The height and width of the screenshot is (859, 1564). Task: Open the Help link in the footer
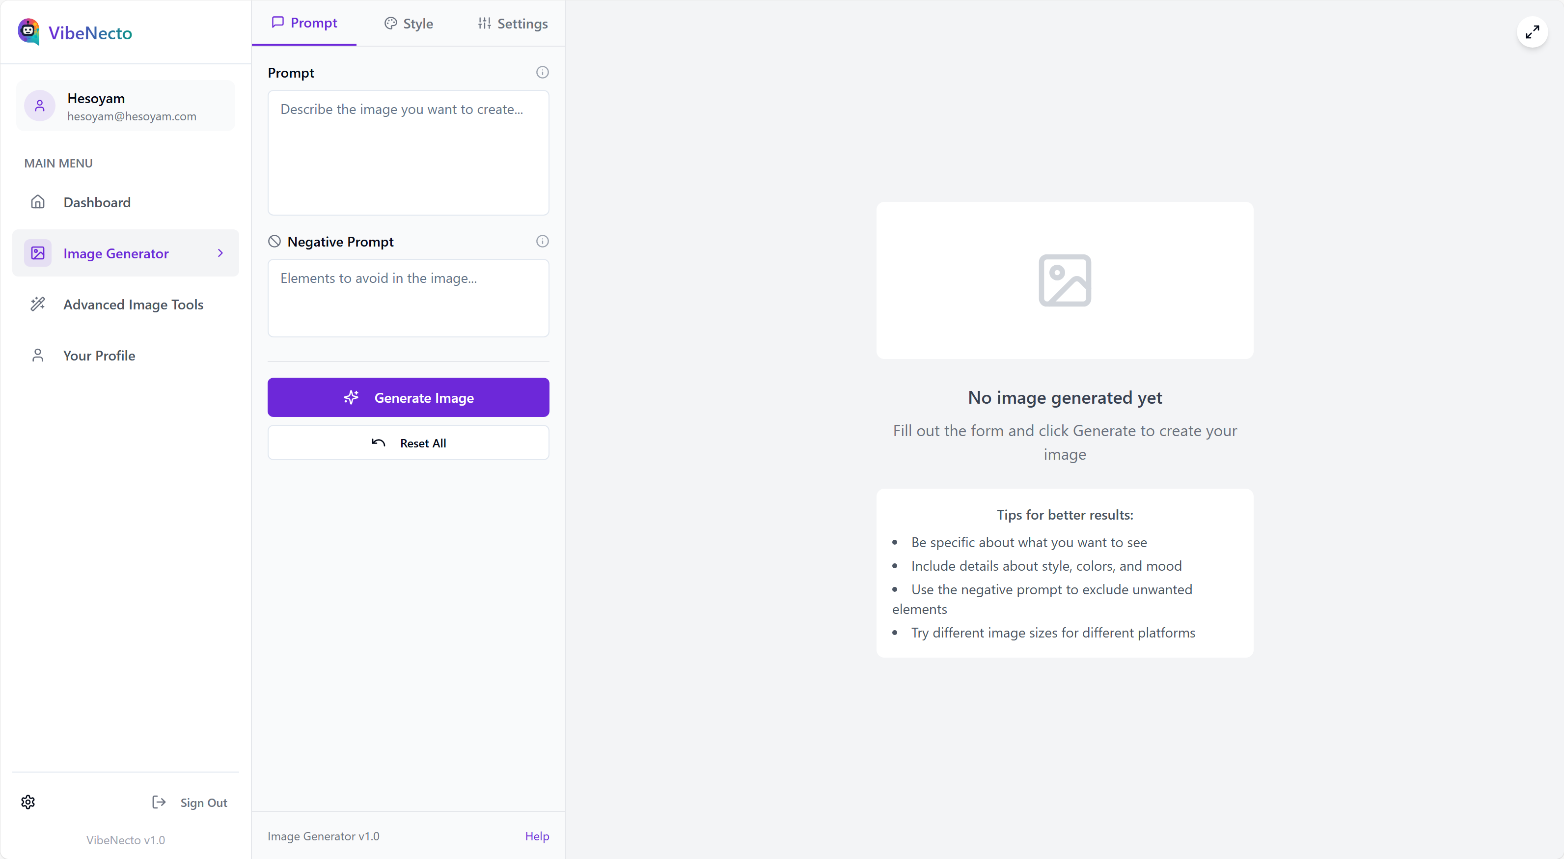pyautogui.click(x=537, y=836)
